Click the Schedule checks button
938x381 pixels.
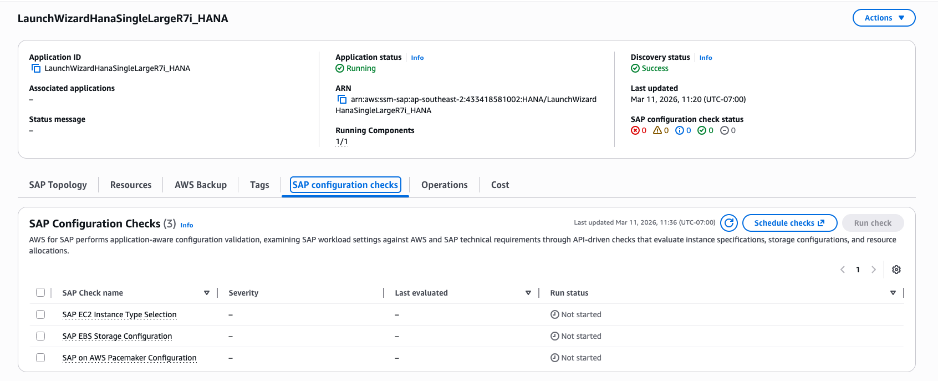click(789, 223)
